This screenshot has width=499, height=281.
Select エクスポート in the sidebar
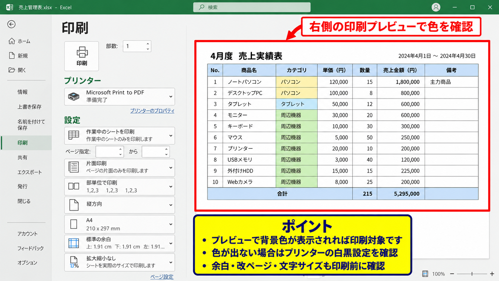point(30,172)
